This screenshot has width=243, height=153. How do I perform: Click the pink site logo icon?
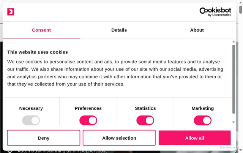point(11,12)
